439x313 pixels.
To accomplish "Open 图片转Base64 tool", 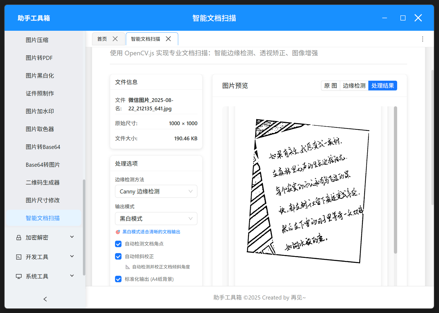I will pos(43,147).
